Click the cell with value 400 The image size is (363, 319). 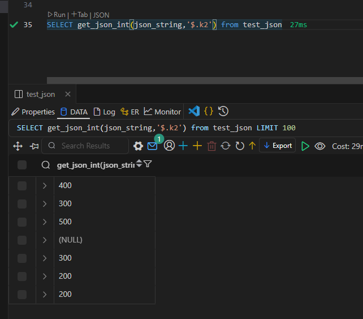pos(105,186)
